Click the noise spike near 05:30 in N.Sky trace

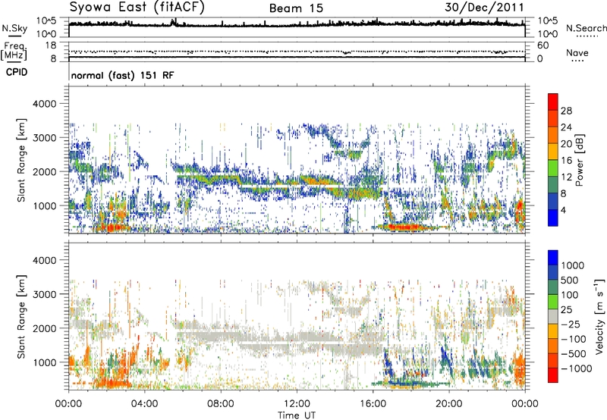click(x=174, y=22)
